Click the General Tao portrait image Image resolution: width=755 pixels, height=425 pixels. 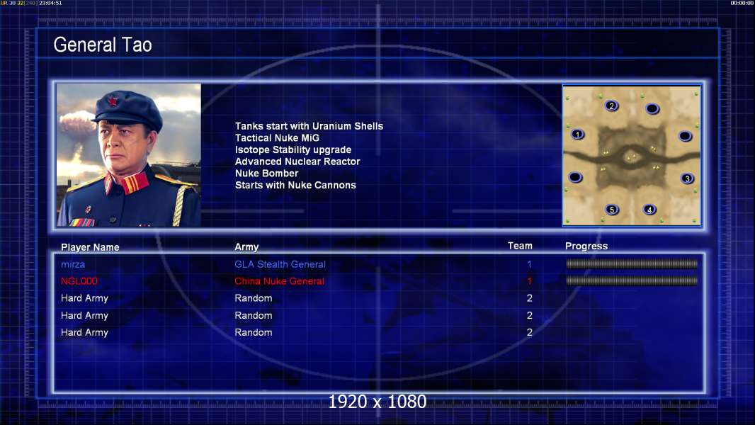coord(129,155)
